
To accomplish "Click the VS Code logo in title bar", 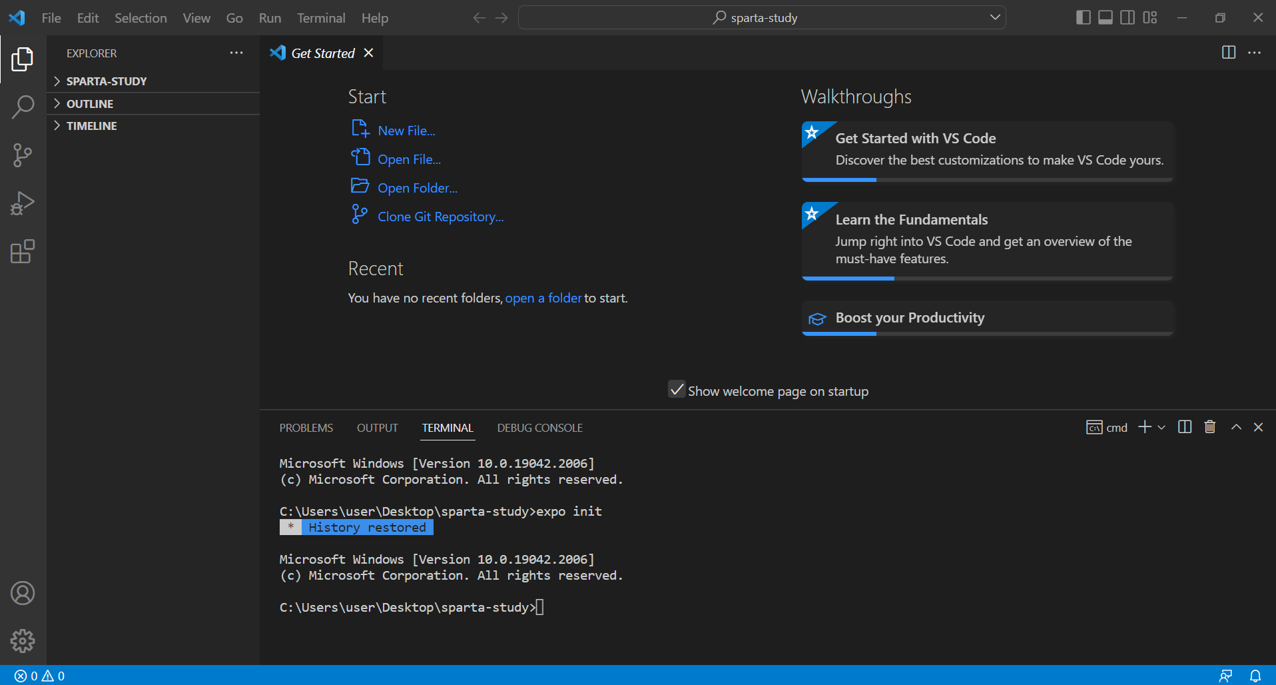I will pos(17,18).
